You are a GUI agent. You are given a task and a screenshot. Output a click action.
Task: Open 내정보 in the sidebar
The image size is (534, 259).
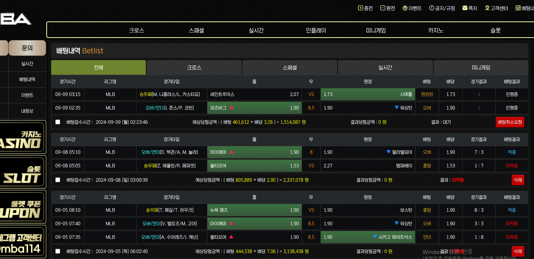27,111
